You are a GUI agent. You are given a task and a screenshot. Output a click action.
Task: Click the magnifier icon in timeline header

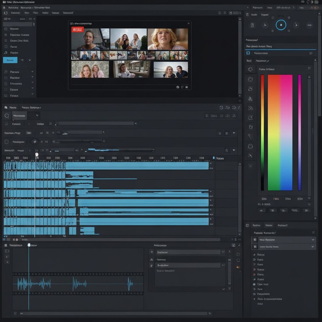[7, 116]
